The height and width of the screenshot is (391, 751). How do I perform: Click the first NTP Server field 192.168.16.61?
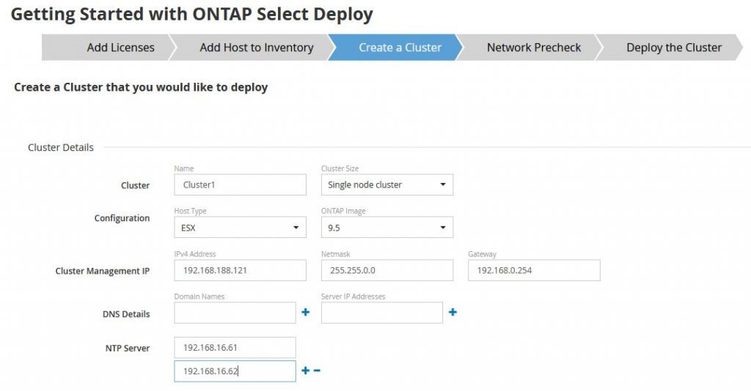click(235, 348)
